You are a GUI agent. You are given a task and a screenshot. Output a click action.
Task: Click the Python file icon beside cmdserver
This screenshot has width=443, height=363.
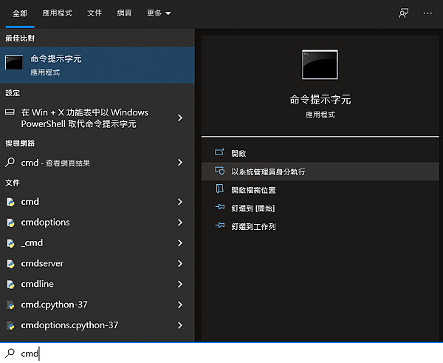[x=10, y=264]
